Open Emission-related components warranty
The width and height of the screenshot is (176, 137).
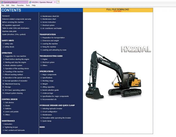17,19
